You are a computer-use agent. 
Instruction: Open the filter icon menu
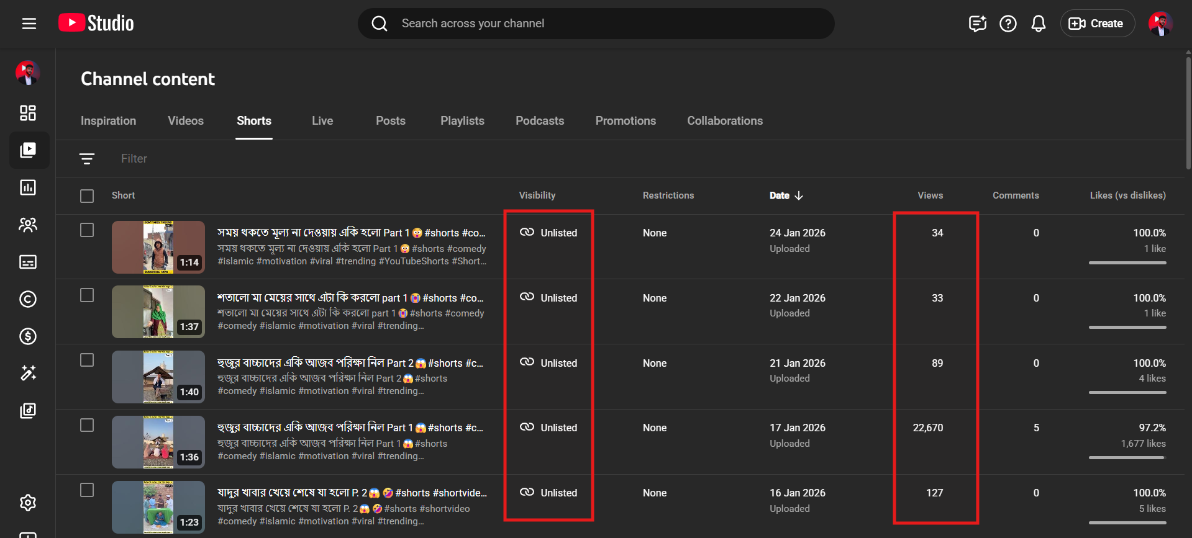[87, 159]
